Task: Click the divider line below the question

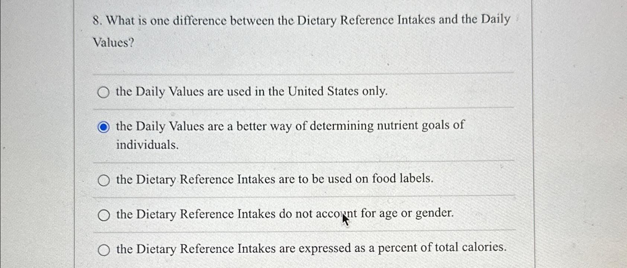Action: click(x=303, y=72)
